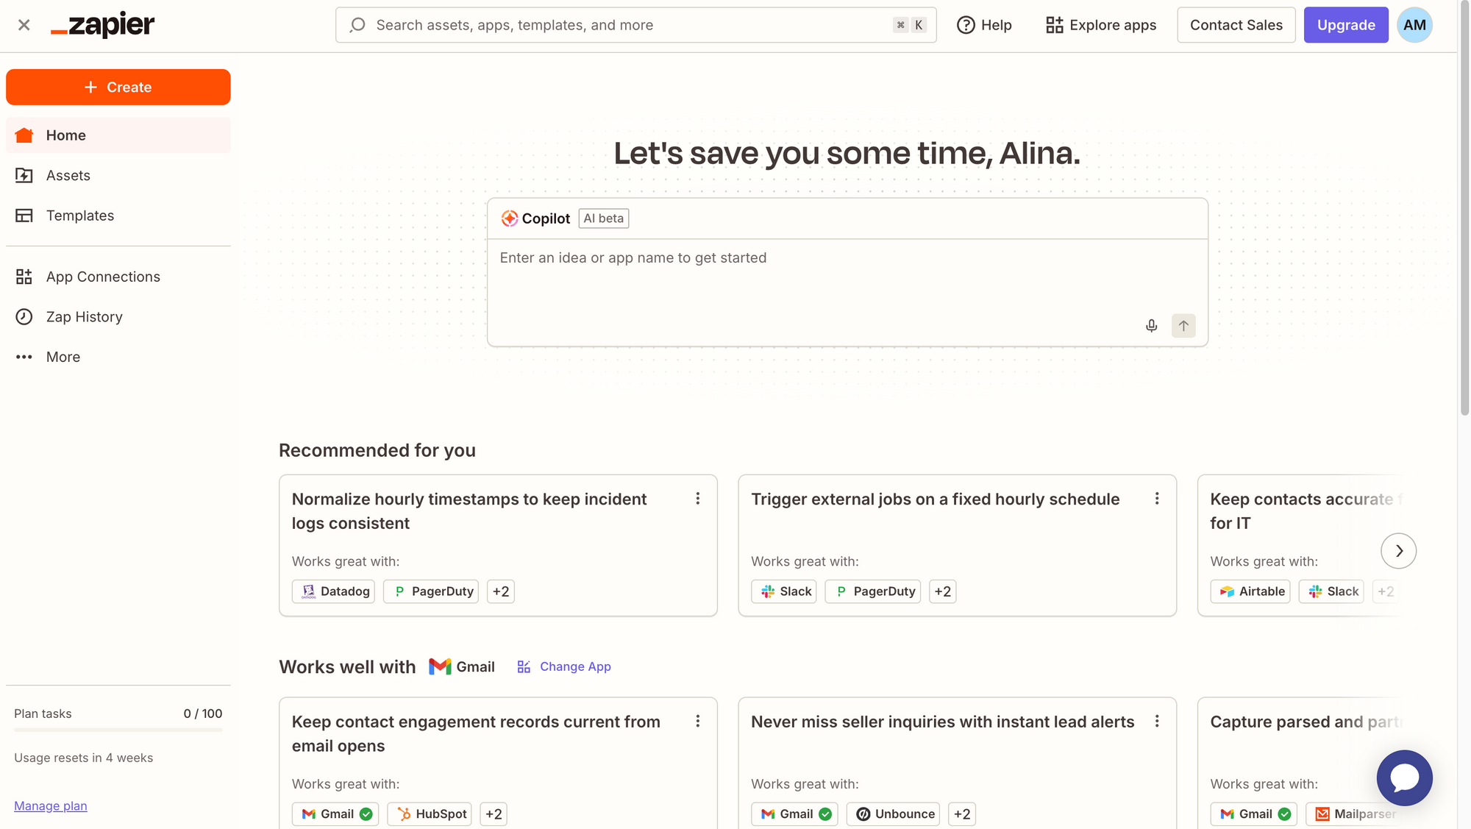
Task: Click the Create button
Action: point(118,87)
